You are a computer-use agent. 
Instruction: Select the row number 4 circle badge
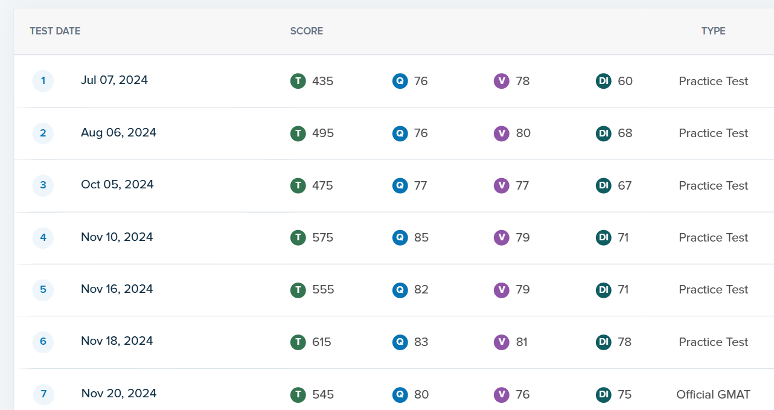coord(43,237)
